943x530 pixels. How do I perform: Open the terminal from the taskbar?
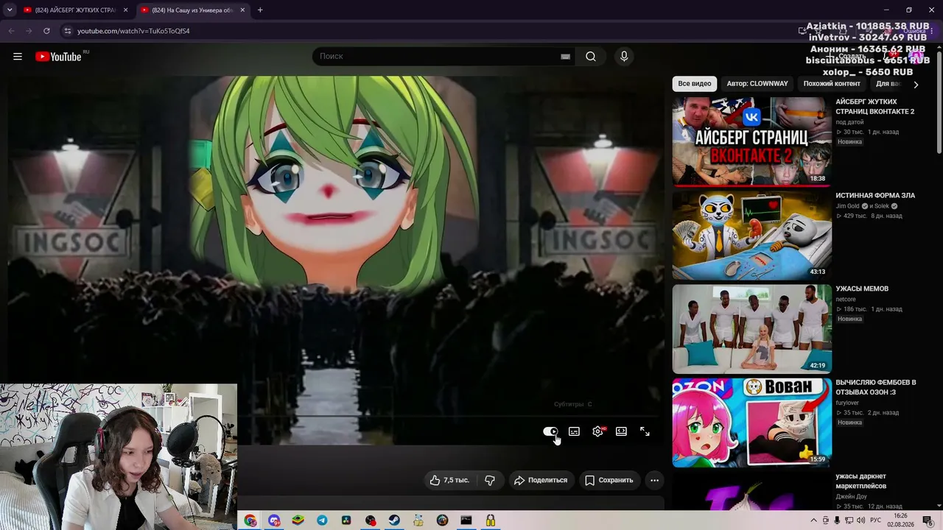[x=466, y=520]
